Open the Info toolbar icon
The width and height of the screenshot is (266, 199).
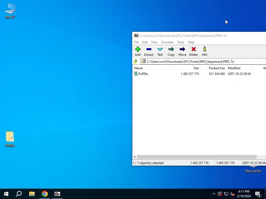[x=204, y=51]
